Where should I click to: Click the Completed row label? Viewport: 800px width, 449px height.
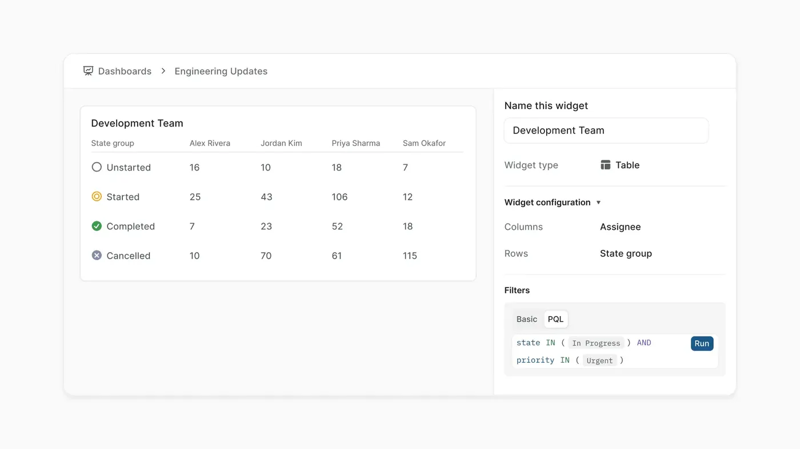click(130, 226)
